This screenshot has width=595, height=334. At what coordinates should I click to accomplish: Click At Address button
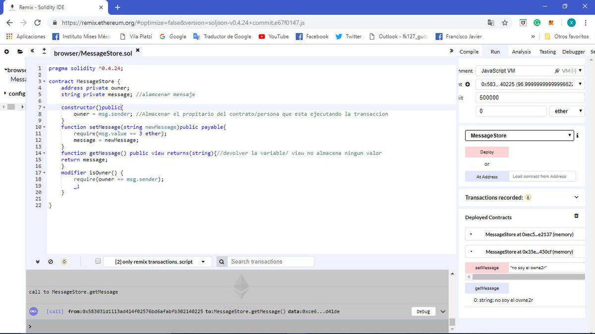coord(487,177)
